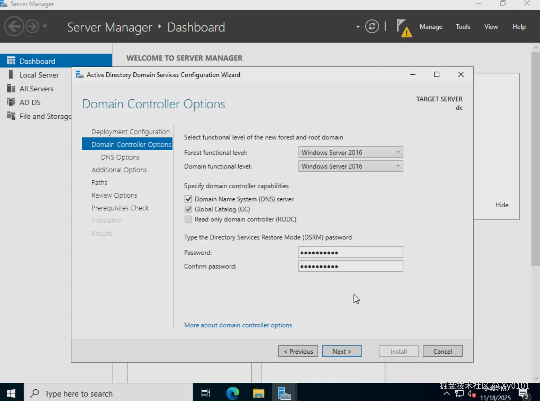Image resolution: width=540 pixels, height=401 pixels.
Task: Expand the navigation history dropdown arrow
Action: coord(45,26)
